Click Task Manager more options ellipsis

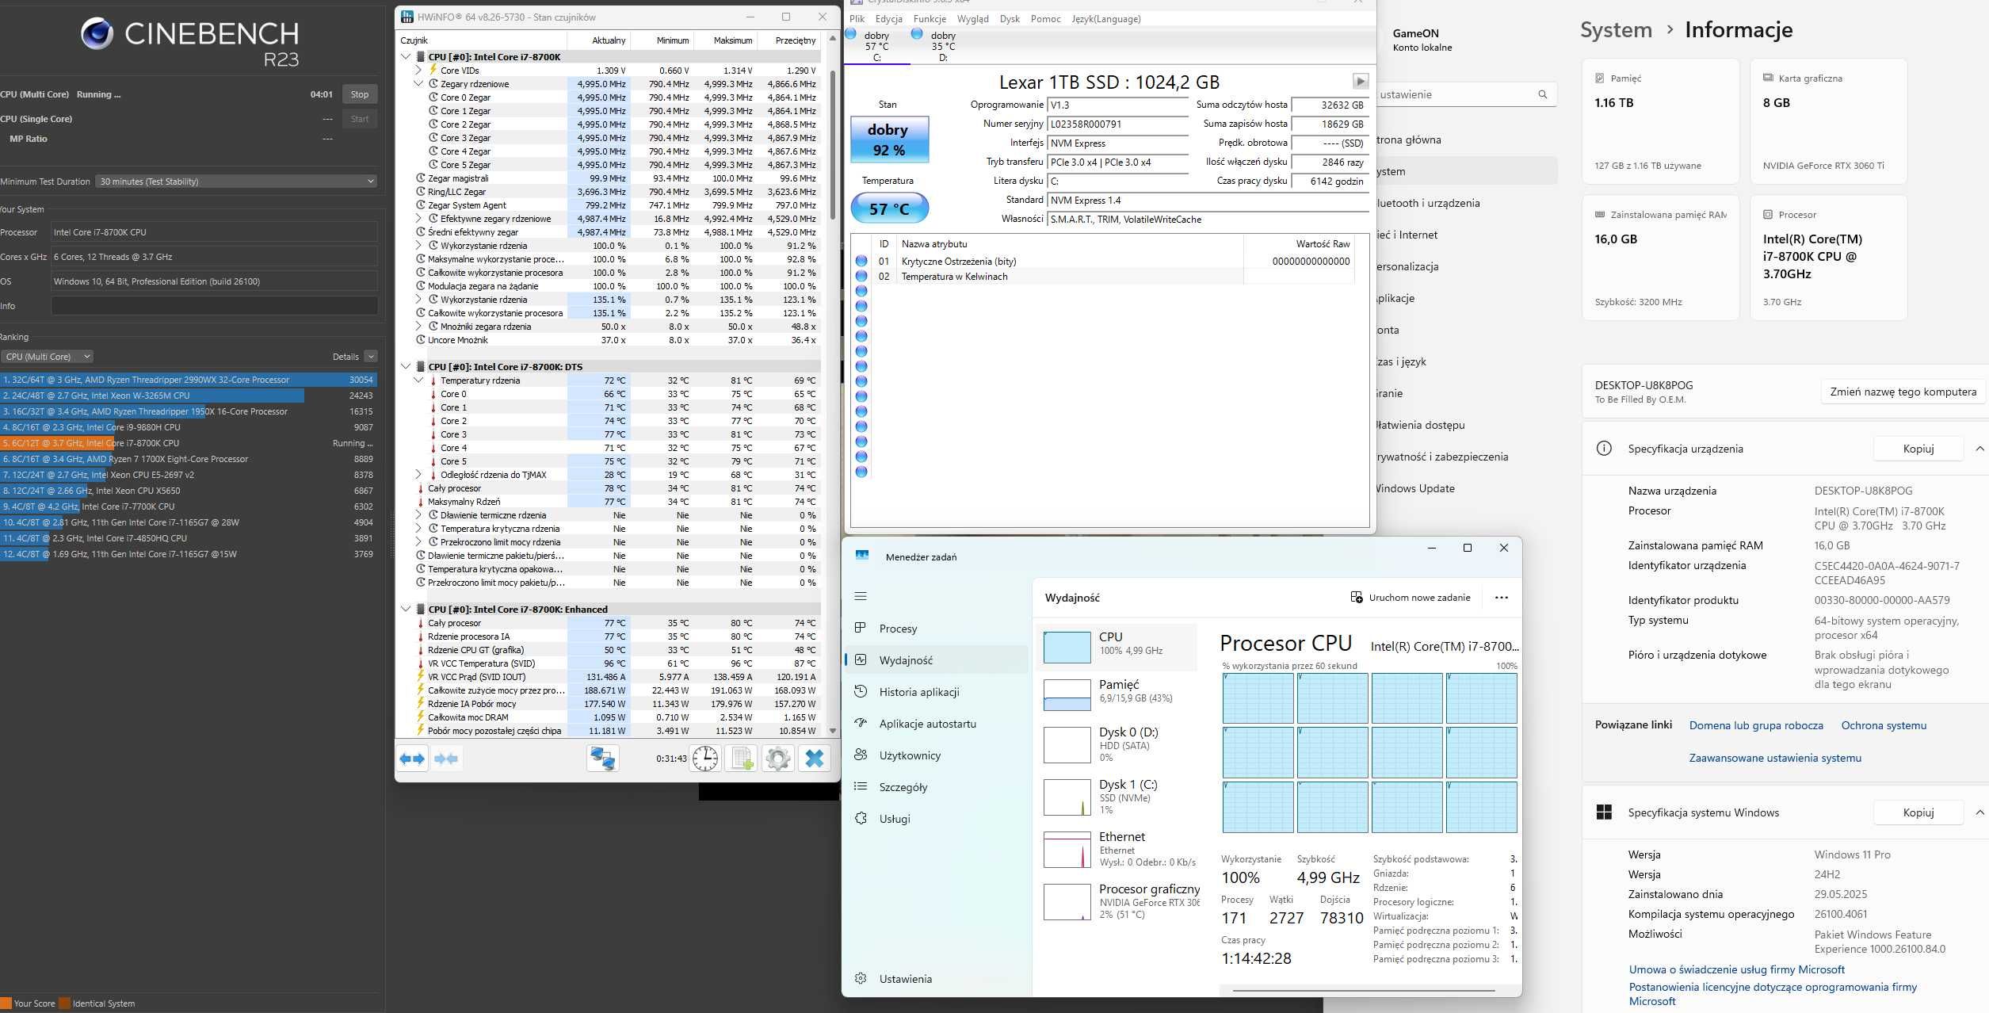pyautogui.click(x=1501, y=598)
